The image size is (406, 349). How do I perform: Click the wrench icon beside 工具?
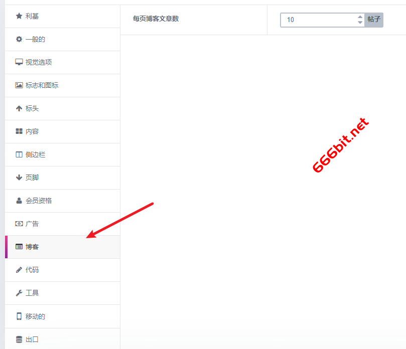tap(19, 293)
